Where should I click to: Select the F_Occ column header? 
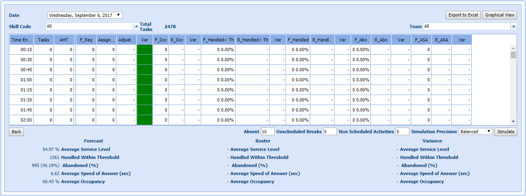(x=161, y=40)
